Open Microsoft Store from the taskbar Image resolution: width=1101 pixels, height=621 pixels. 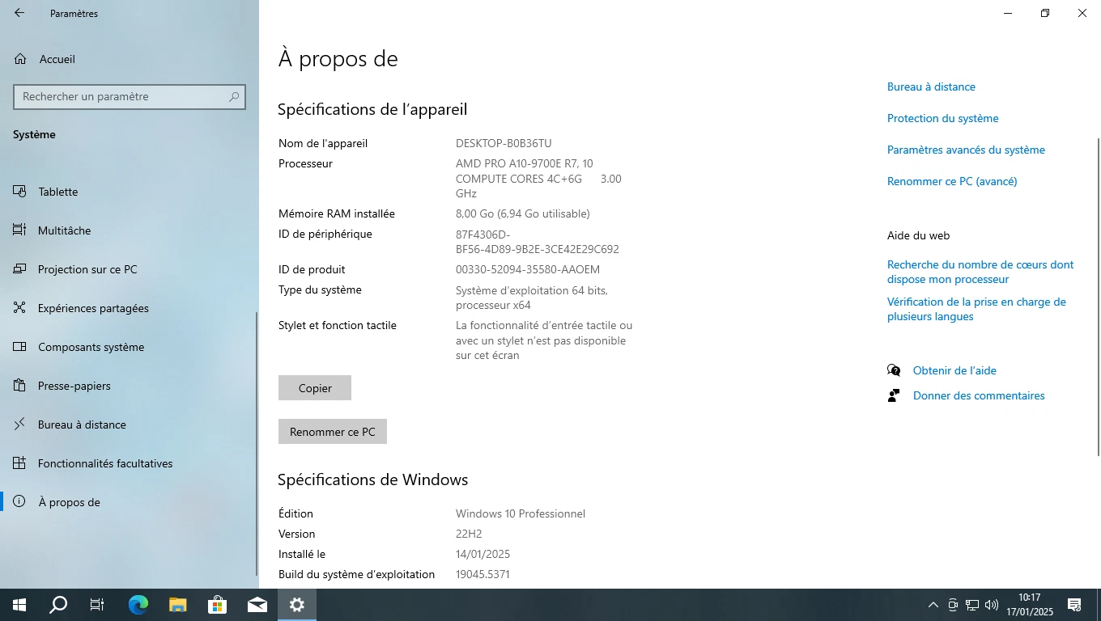pos(218,604)
